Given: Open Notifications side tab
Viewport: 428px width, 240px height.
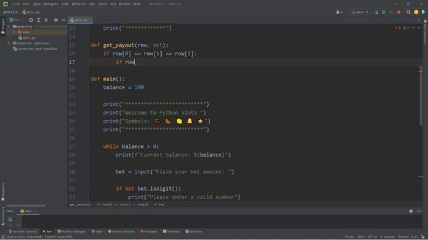Looking at the screenshot, I should (425, 32).
